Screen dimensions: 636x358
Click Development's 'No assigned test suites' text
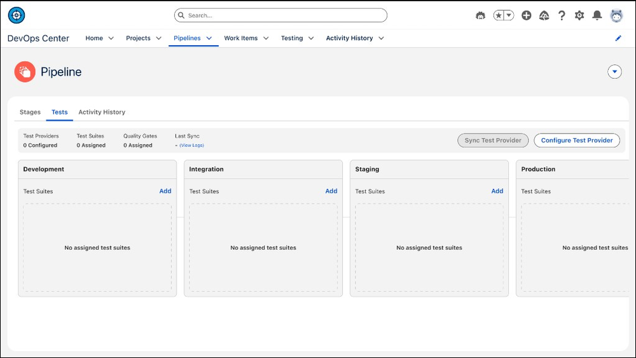(97, 248)
